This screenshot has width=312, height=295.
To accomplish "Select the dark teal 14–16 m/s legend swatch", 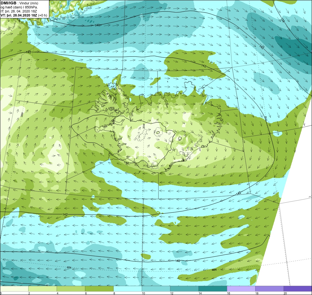I will click(x=213, y=288).
